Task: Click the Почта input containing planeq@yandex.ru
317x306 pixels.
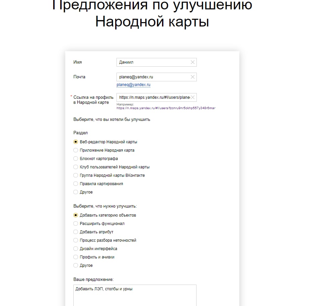Action: click(x=156, y=77)
